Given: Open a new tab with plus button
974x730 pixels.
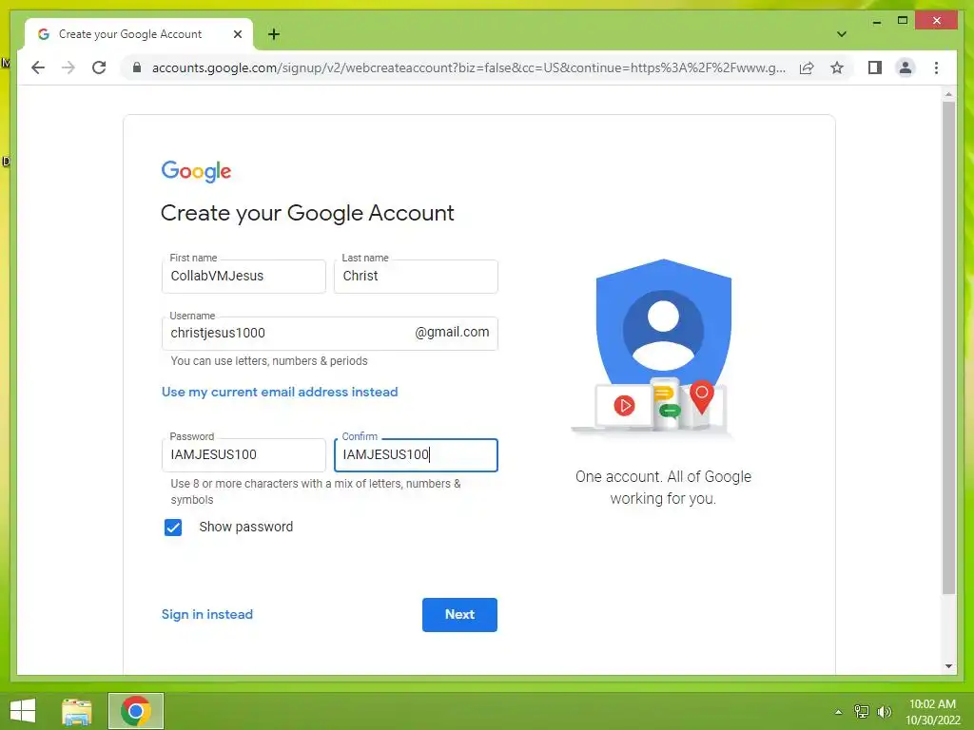Looking at the screenshot, I should click(x=274, y=34).
